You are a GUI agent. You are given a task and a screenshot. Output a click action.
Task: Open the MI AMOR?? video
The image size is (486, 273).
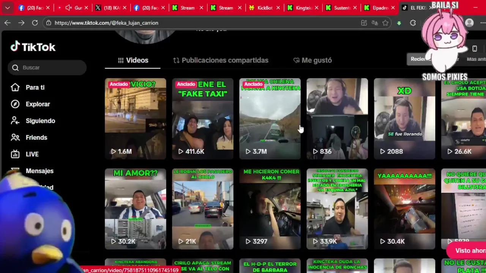coord(136,209)
